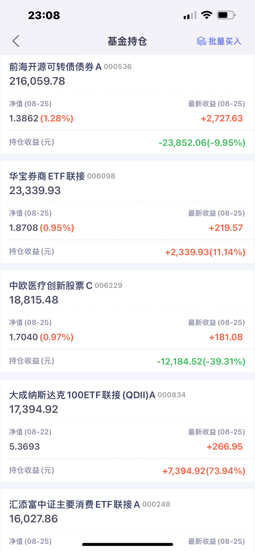Tap holding value 216,059.78

click(x=37, y=81)
